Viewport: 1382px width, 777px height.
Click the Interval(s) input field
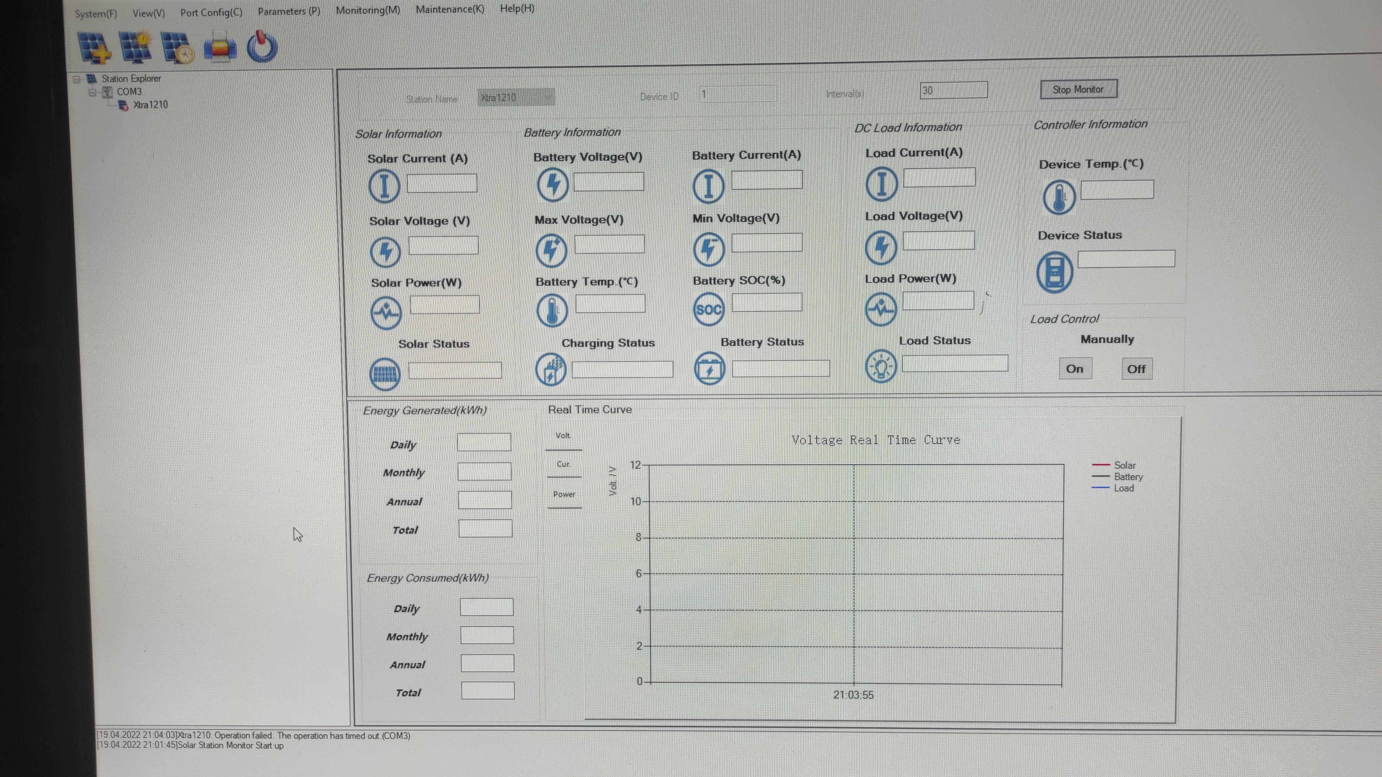tap(953, 90)
